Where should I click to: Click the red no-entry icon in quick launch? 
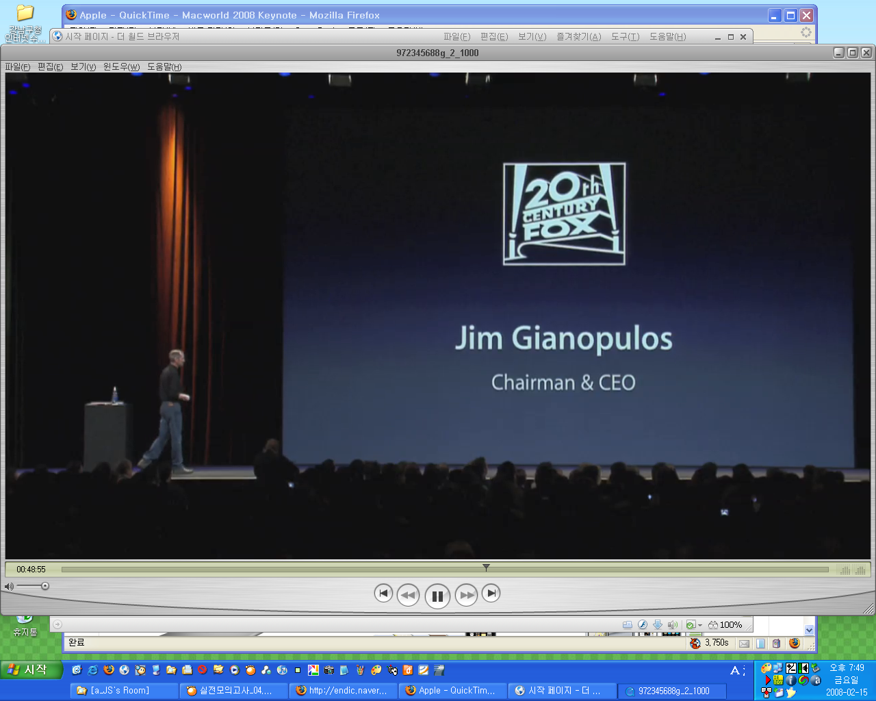[x=203, y=670]
